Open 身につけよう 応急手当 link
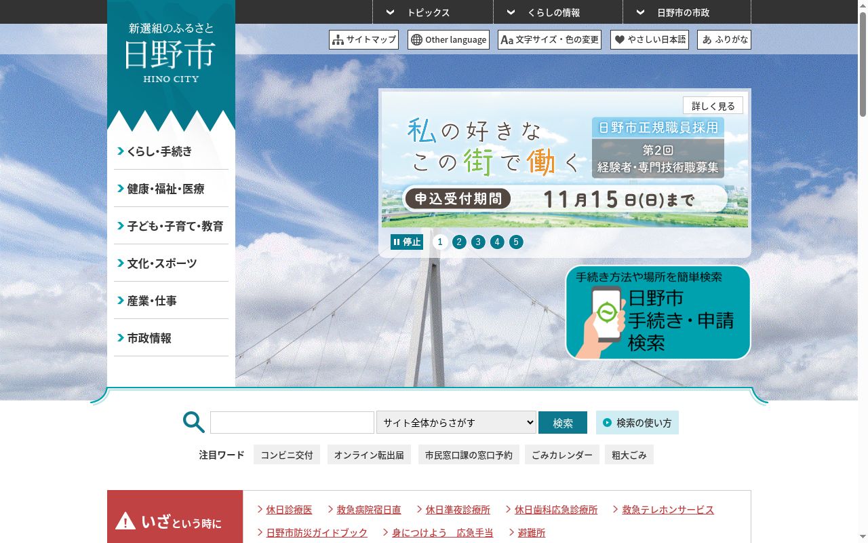Screen dimensions: 868x543 [443, 533]
